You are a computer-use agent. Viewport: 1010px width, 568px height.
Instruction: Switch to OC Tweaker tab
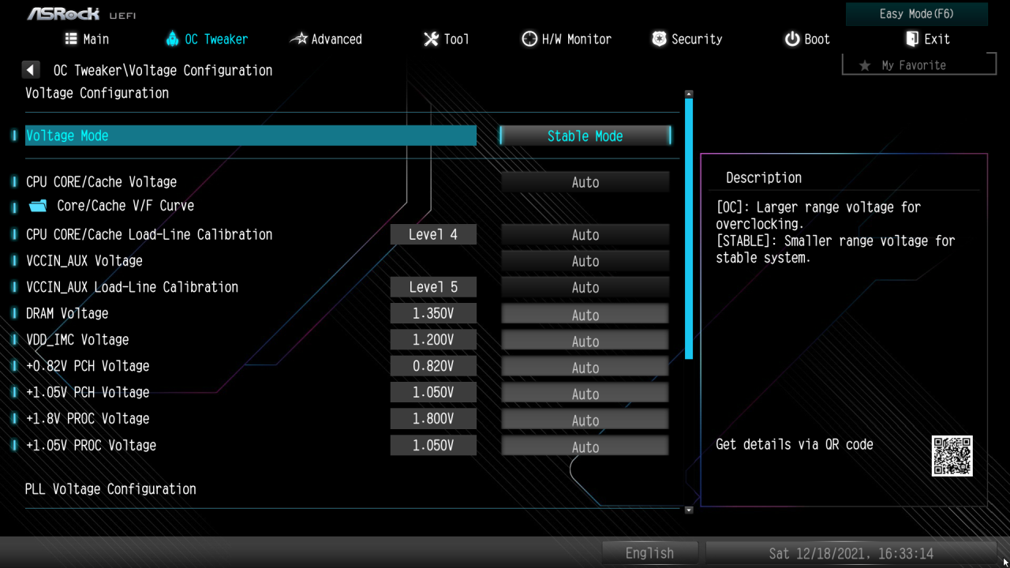pos(207,39)
